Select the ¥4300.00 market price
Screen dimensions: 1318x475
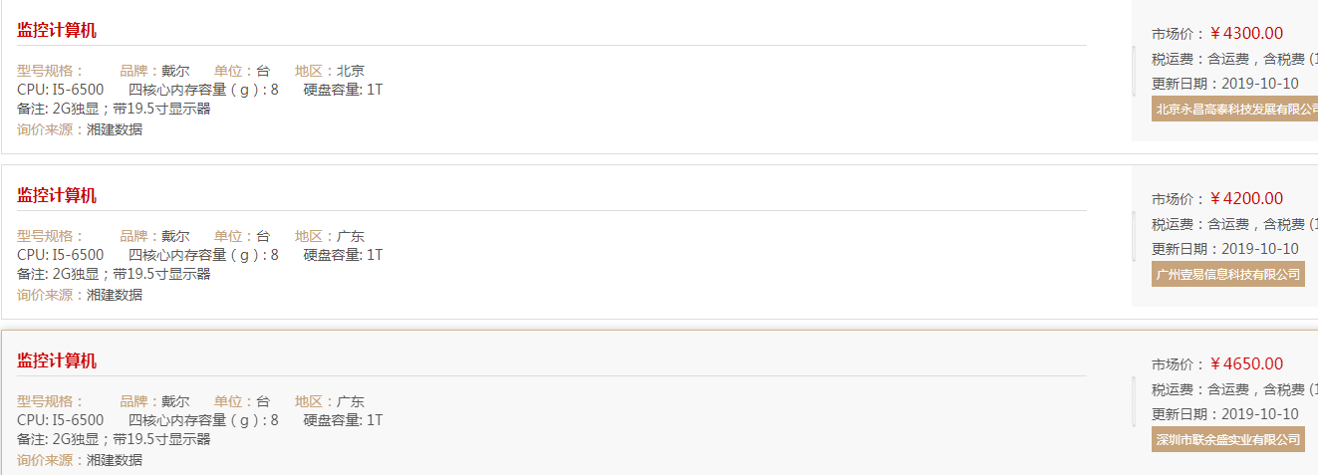[1246, 33]
